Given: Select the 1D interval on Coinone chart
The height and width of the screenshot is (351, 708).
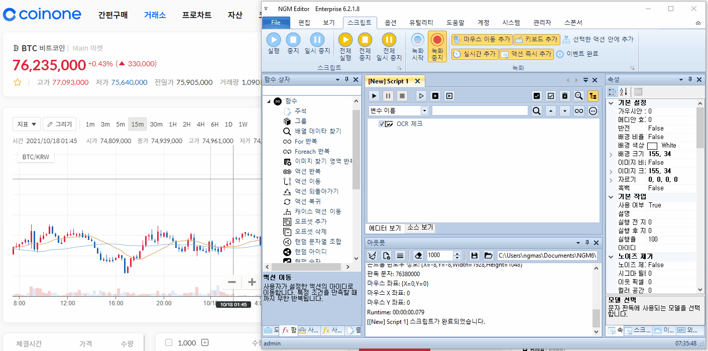Looking at the screenshot, I should click(228, 125).
